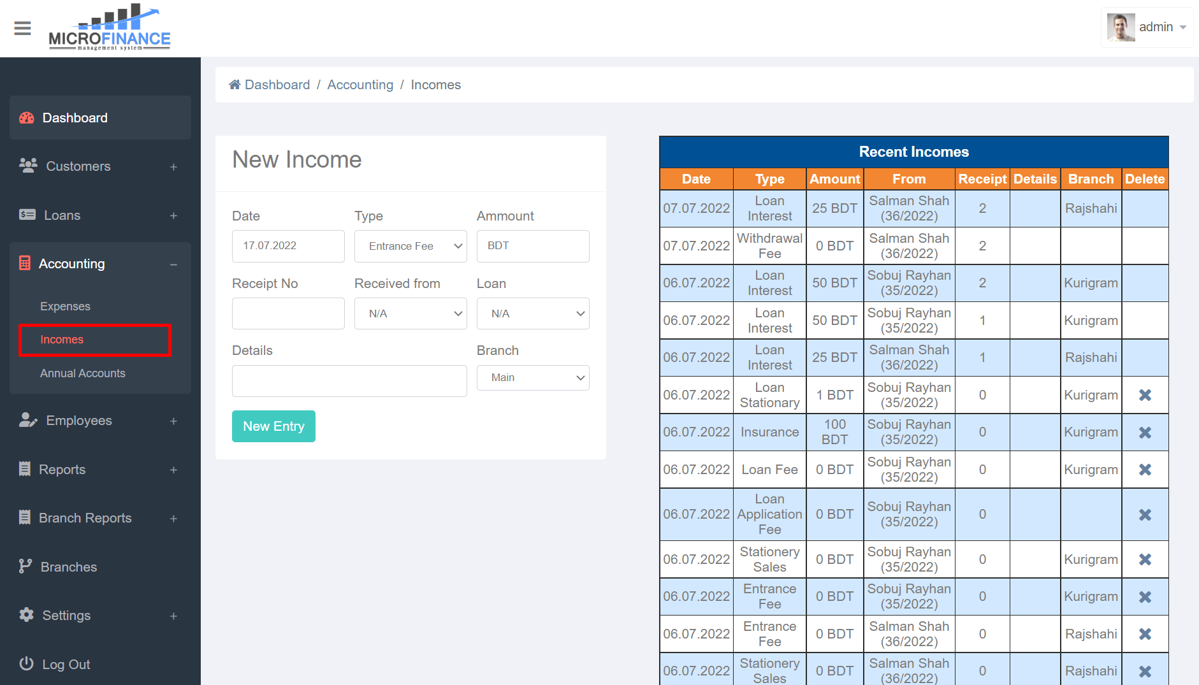
Task: Click the From column header
Action: [x=909, y=179]
